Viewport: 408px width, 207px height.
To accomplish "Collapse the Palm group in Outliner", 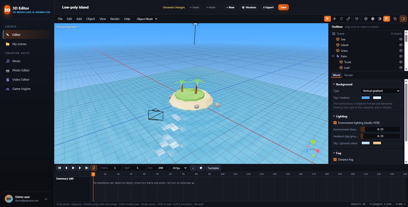I will (x=333, y=56).
